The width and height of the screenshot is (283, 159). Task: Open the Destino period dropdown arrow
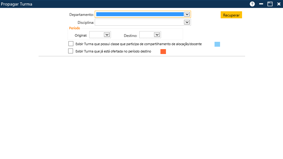(x=157, y=35)
